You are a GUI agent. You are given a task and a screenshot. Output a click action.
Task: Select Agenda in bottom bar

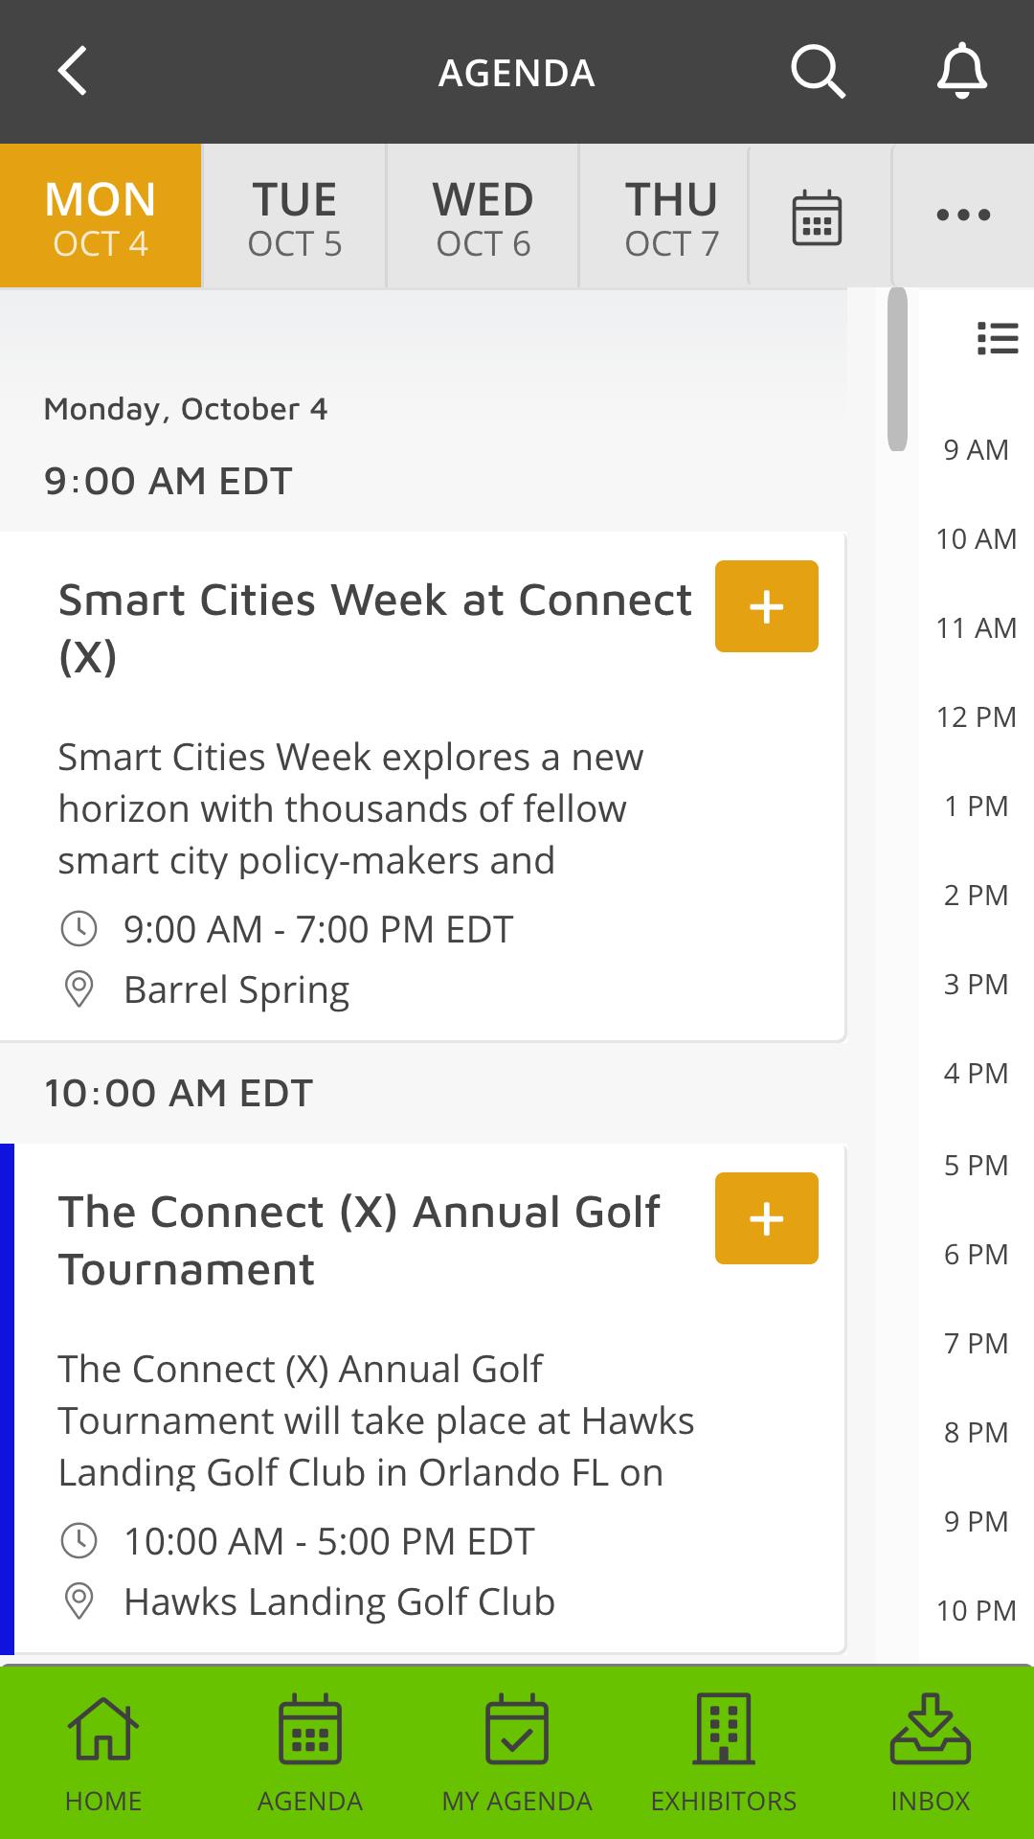click(310, 1753)
